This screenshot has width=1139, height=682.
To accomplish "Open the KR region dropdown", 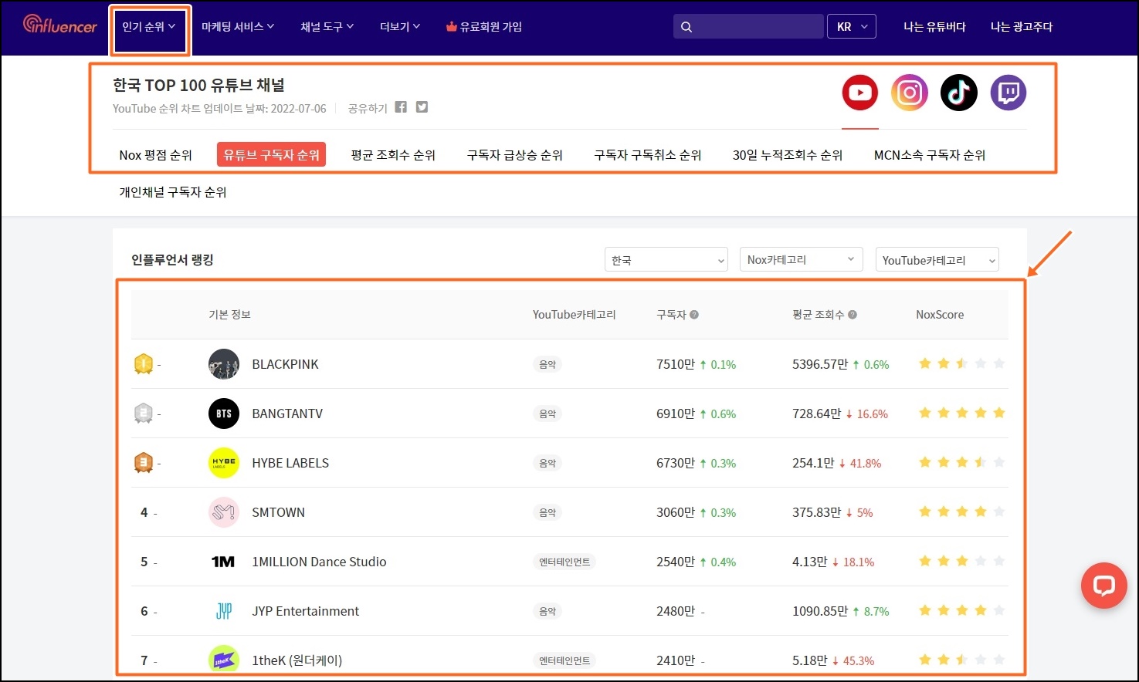I will coord(852,27).
